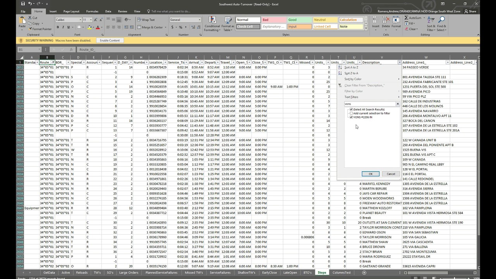Viewport: 496px width, 279px height.
Task: Click the yellow fill color icon
Action: click(90, 27)
